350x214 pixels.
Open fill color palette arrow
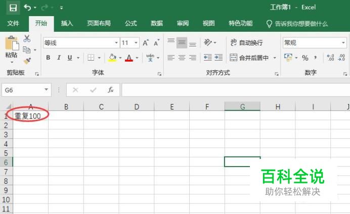[120, 58]
